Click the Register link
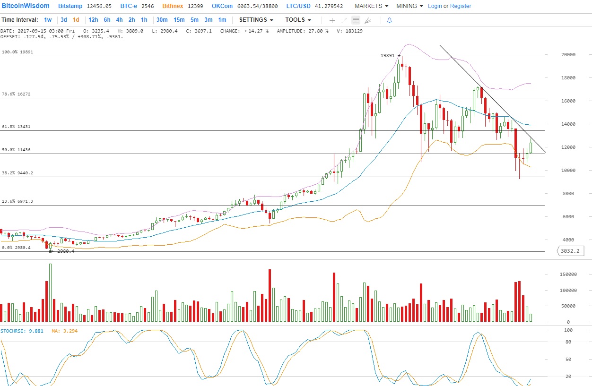This screenshot has height=386, width=592. [461, 6]
